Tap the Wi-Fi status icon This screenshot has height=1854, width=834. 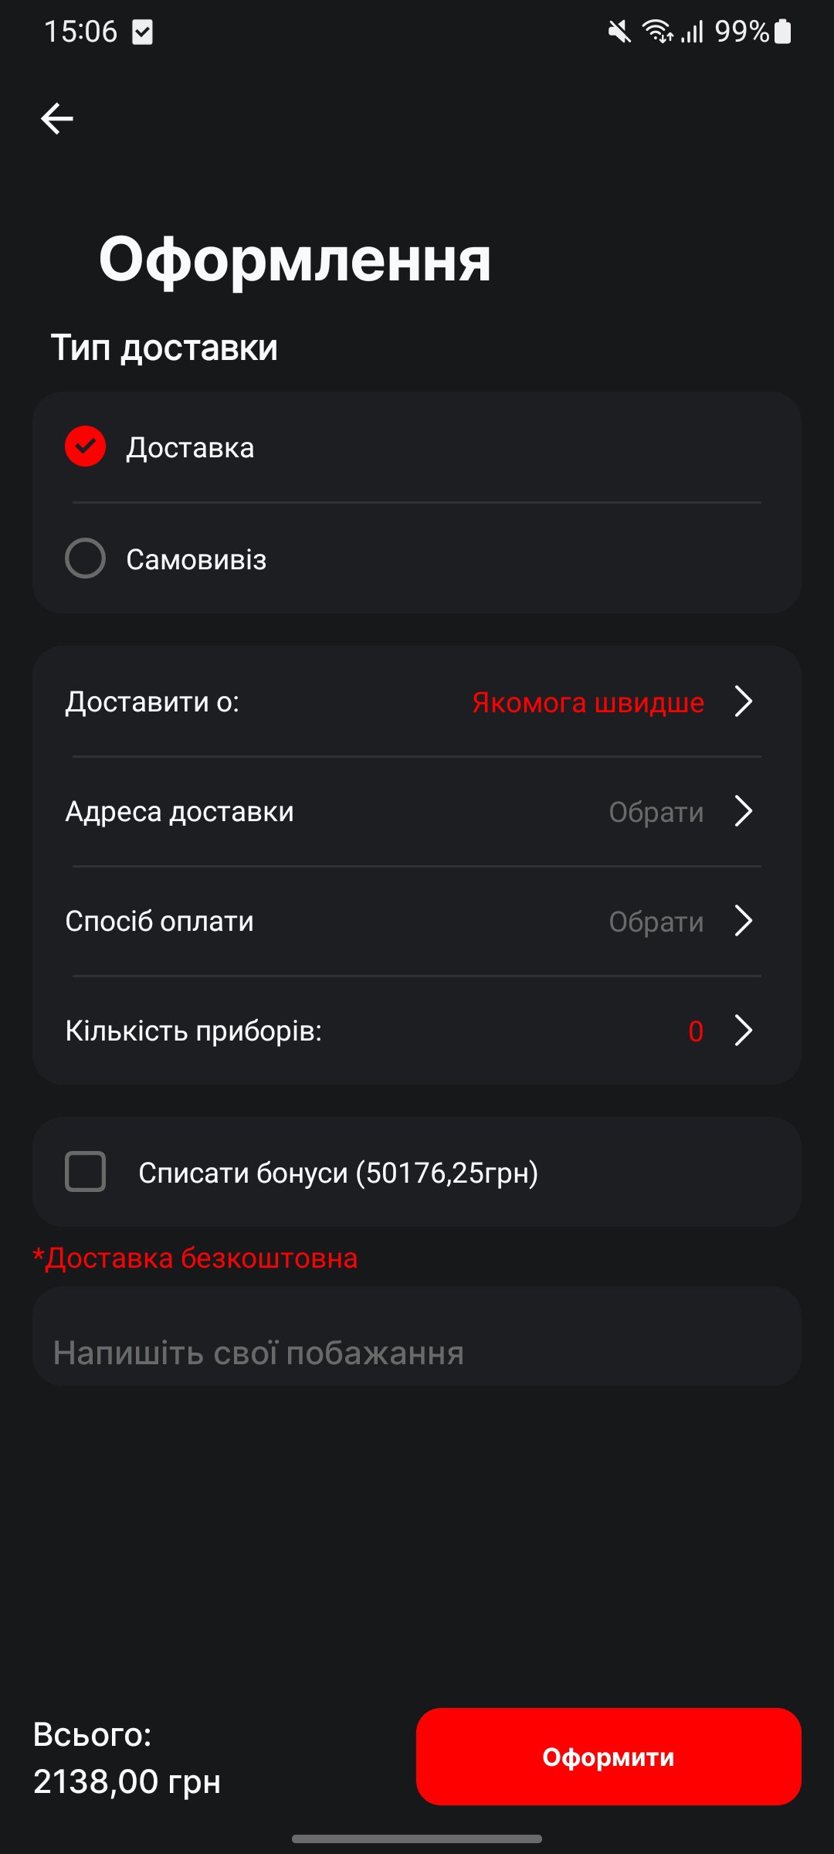[657, 32]
